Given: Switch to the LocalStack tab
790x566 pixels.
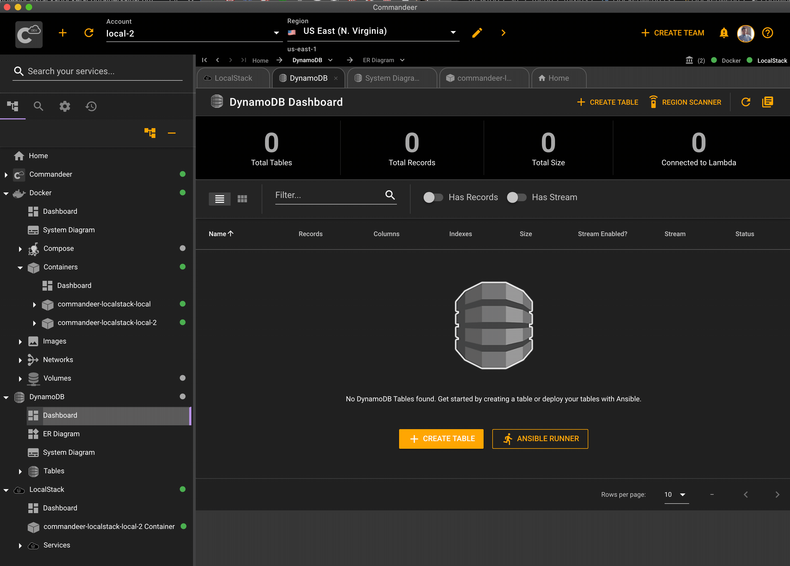Looking at the screenshot, I should point(233,78).
